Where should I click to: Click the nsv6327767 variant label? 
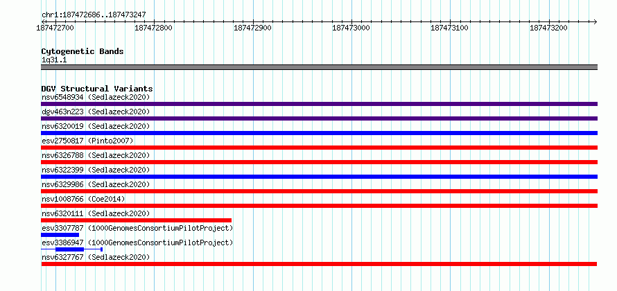point(96,257)
